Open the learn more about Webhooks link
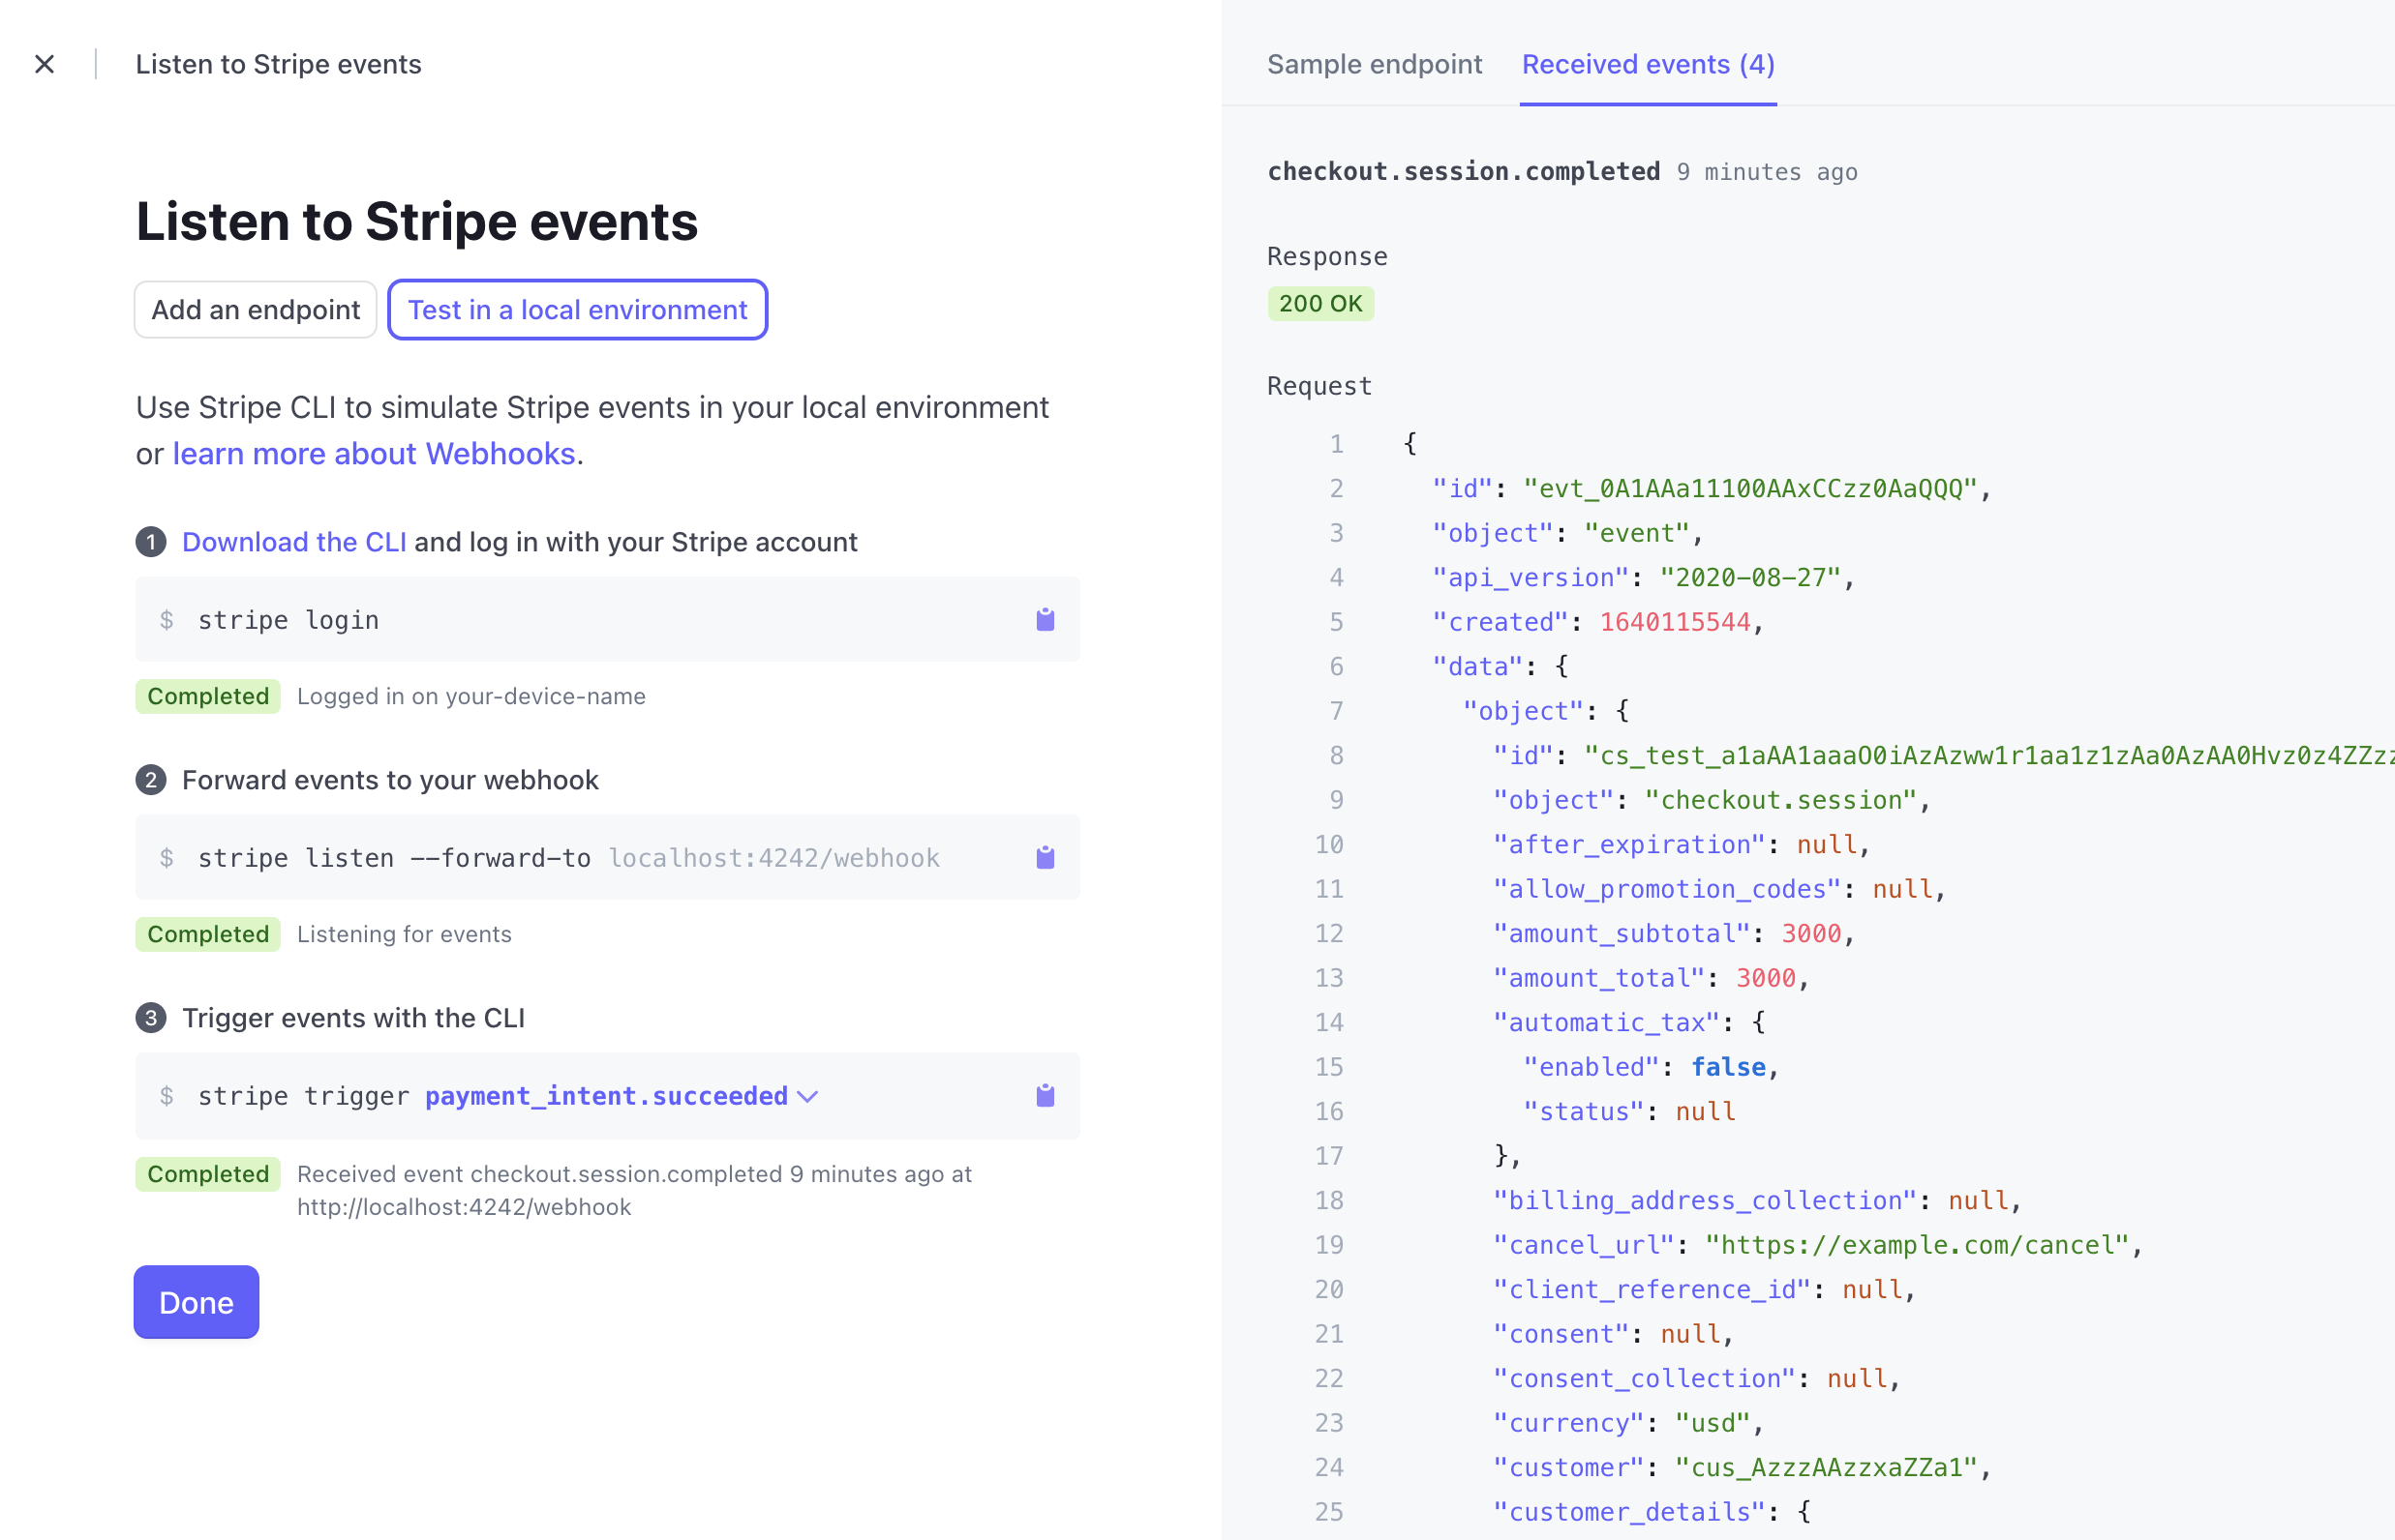2395x1540 pixels. 374,453
